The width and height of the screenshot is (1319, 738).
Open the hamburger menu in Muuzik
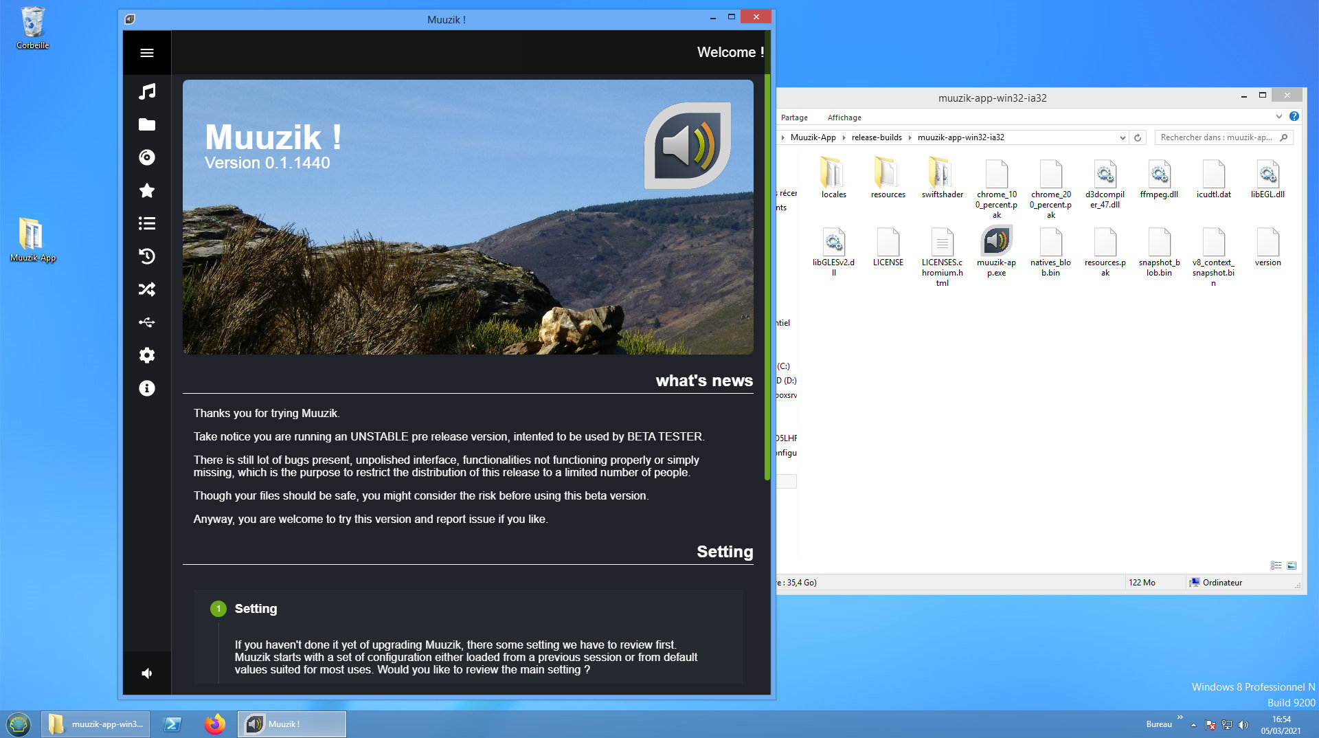coord(146,53)
